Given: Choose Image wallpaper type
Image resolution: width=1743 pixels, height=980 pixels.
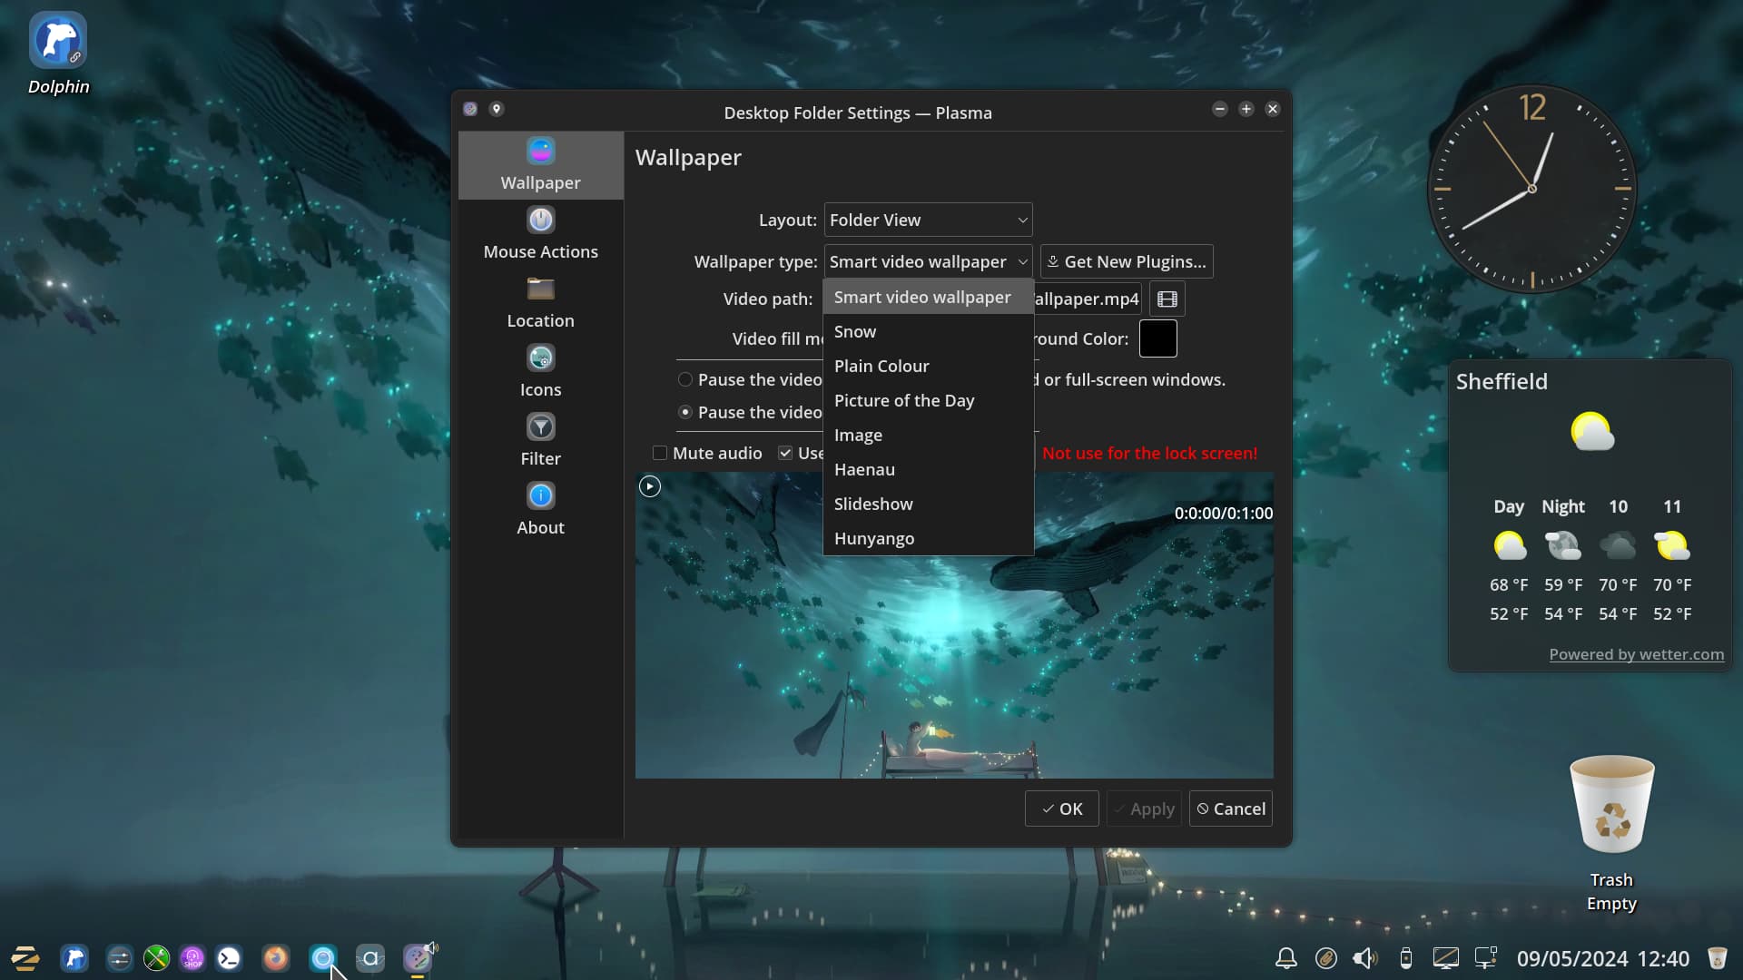Looking at the screenshot, I should pyautogui.click(x=928, y=435).
